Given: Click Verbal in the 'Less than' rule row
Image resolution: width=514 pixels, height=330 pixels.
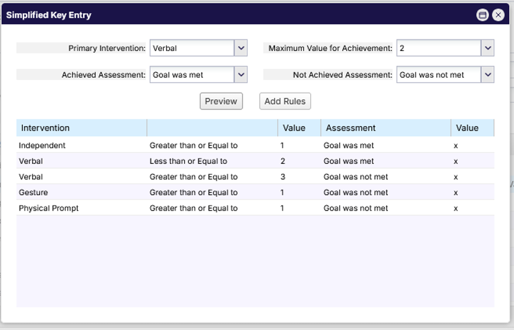Looking at the screenshot, I should (31, 161).
